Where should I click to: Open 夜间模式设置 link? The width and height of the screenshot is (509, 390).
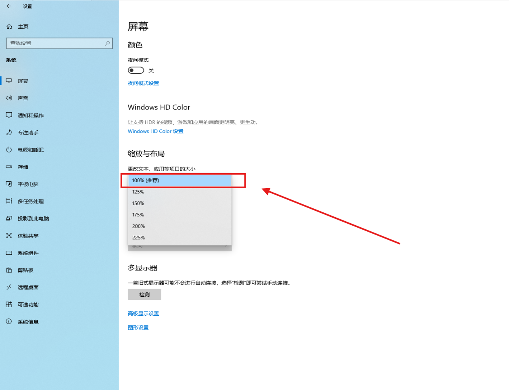point(143,83)
